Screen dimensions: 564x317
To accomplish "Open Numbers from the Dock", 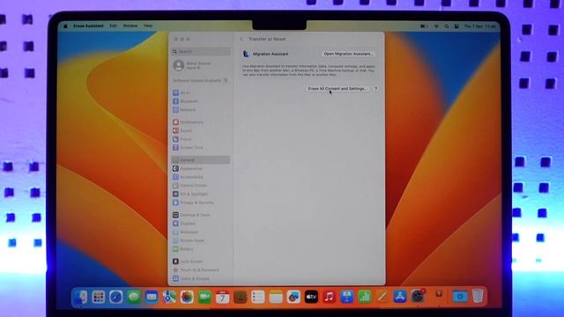I will [364, 298].
